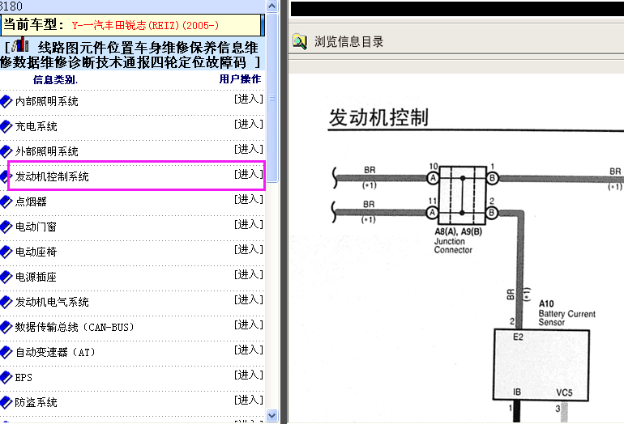Click the current vehicle model field
This screenshot has width=624, height=424.
(x=132, y=25)
